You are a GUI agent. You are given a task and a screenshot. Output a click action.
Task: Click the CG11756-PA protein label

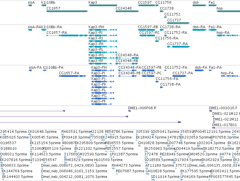(167, 79)
